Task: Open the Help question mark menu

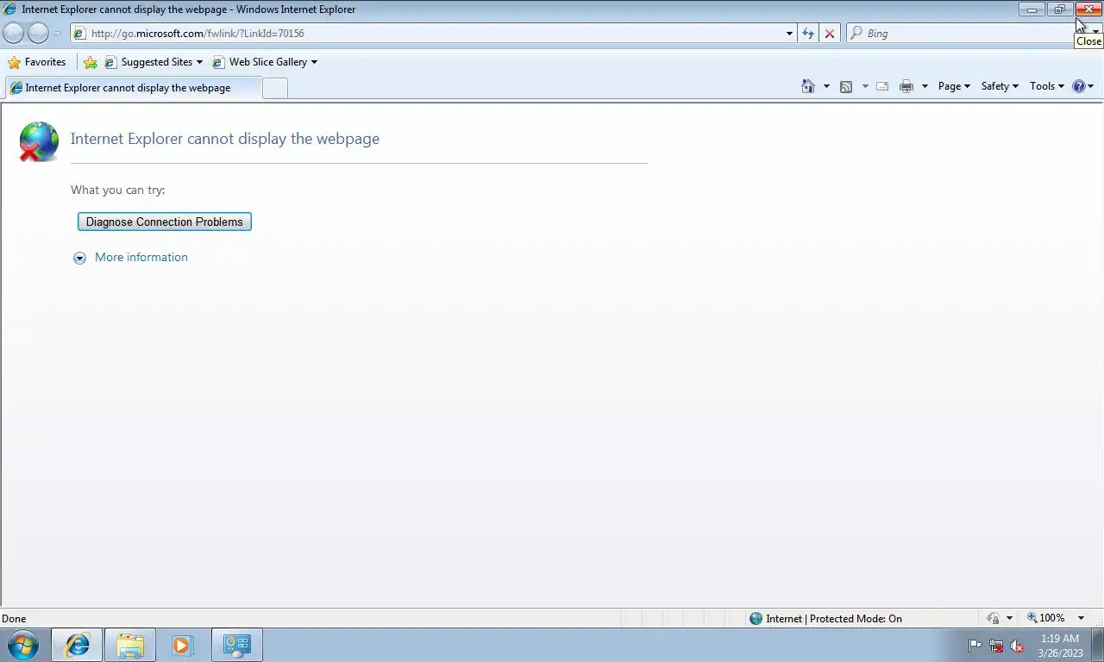Action: [x=1082, y=86]
